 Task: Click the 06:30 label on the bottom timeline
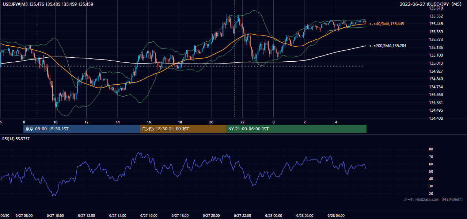click(5, 215)
